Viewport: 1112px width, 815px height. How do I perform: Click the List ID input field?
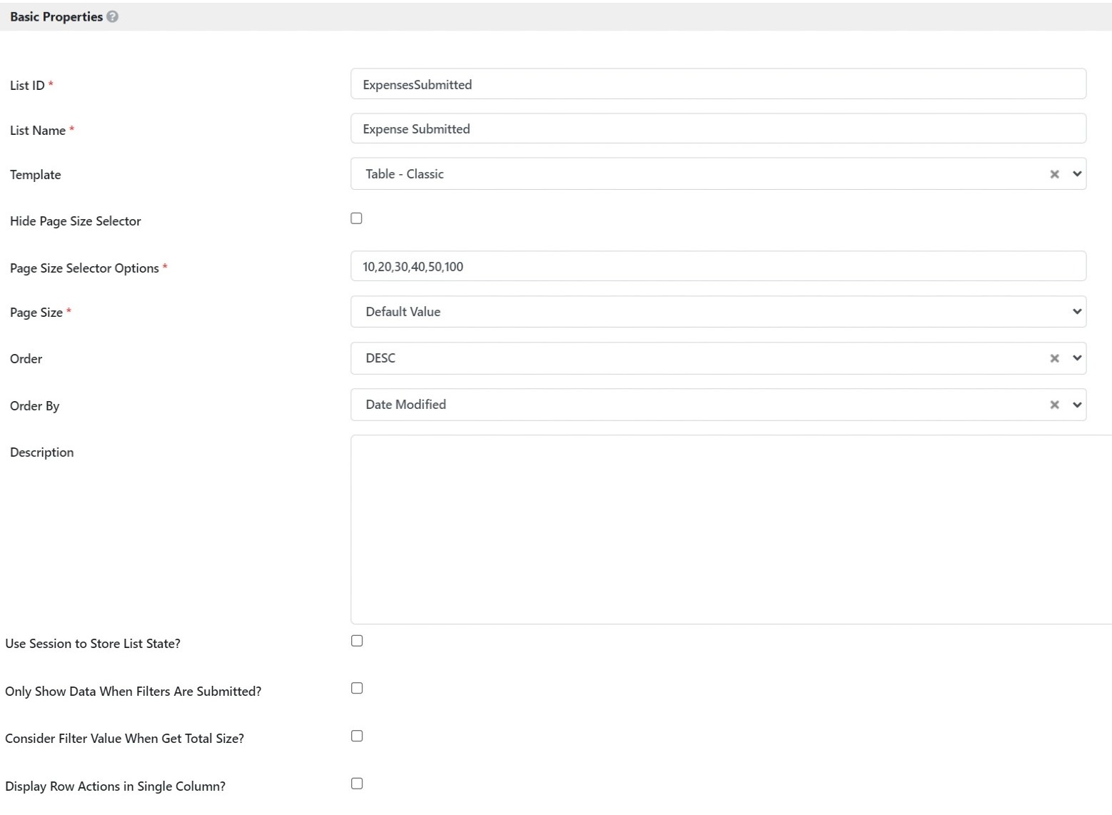(717, 84)
